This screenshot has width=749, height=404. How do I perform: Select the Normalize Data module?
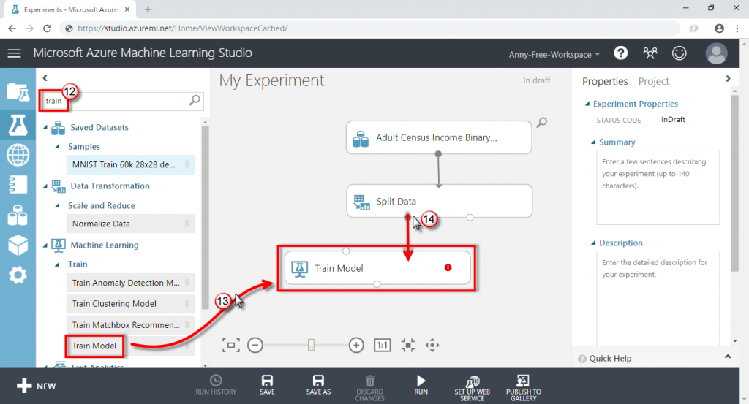[x=130, y=224]
